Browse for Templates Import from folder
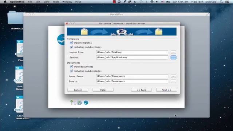 click(173, 52)
